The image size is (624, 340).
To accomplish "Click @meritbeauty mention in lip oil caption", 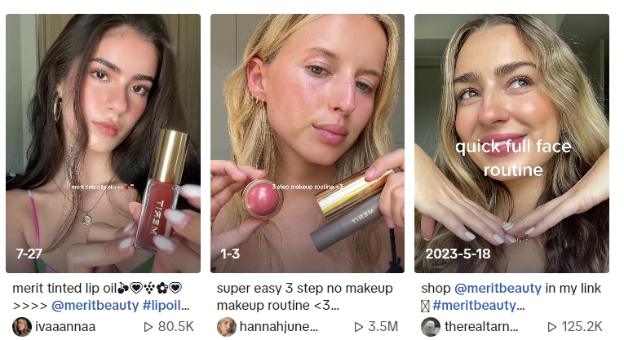I will click(x=95, y=306).
